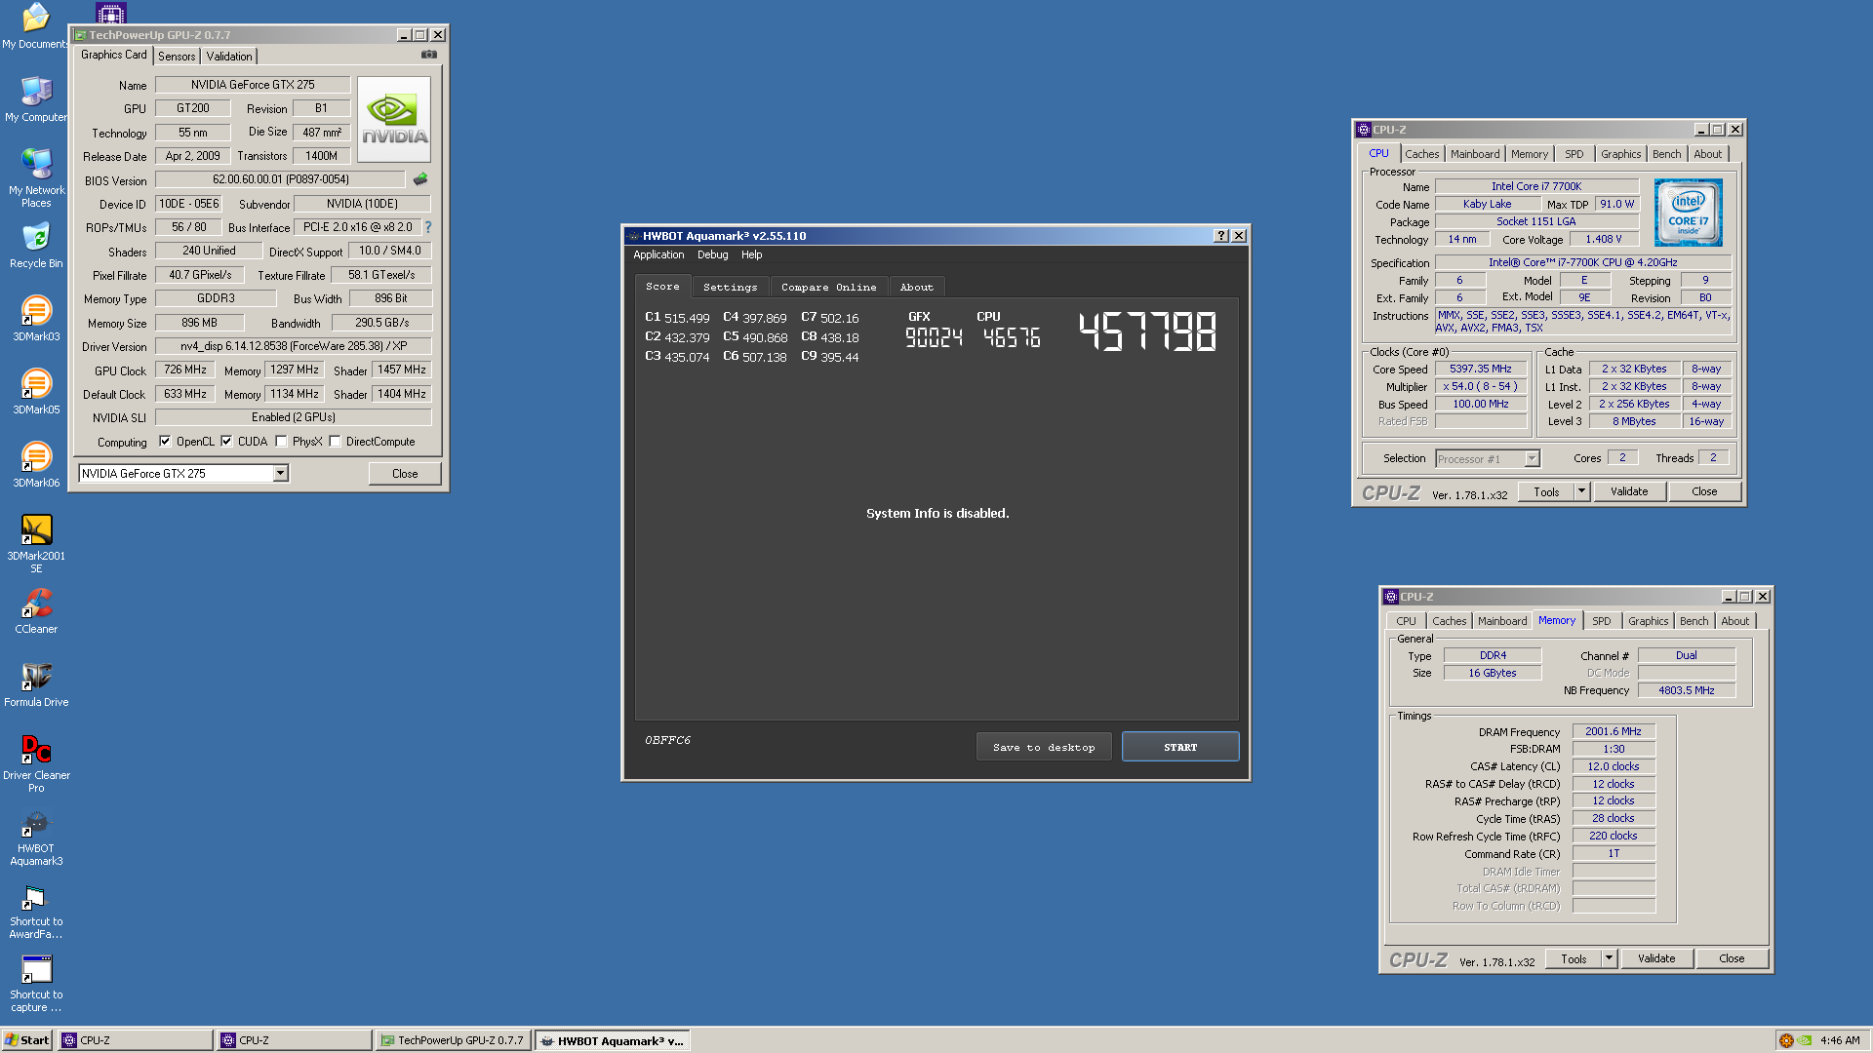Switch to Aquamark About tab
Viewport: 1873px width, 1053px height.
click(916, 288)
